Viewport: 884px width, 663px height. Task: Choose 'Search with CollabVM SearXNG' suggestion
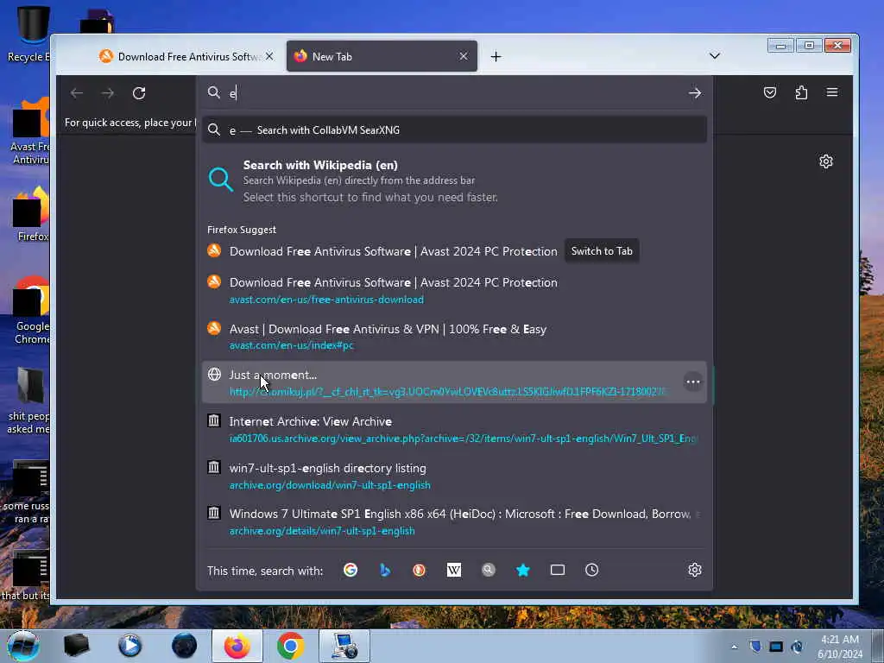(454, 130)
